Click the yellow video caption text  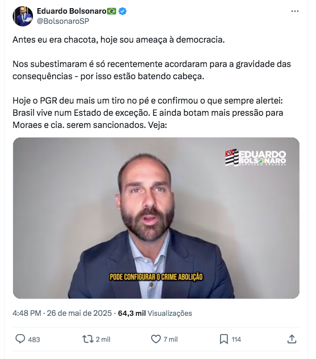click(x=156, y=277)
